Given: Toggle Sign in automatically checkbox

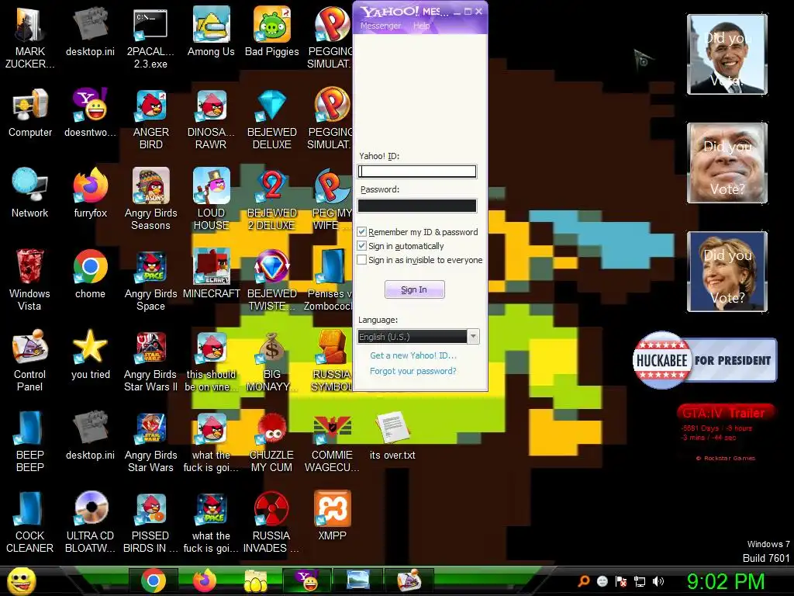Looking at the screenshot, I should [362, 246].
